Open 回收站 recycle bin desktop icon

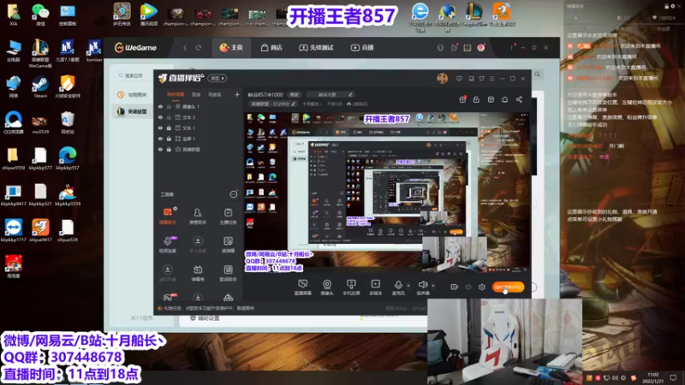[68, 122]
